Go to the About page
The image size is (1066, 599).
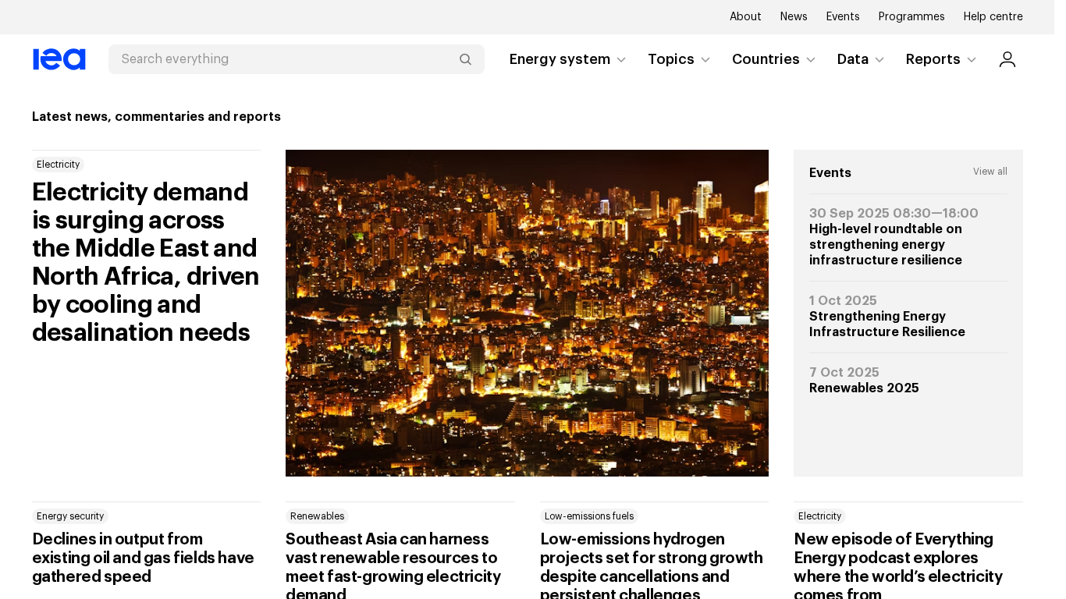[x=745, y=16]
